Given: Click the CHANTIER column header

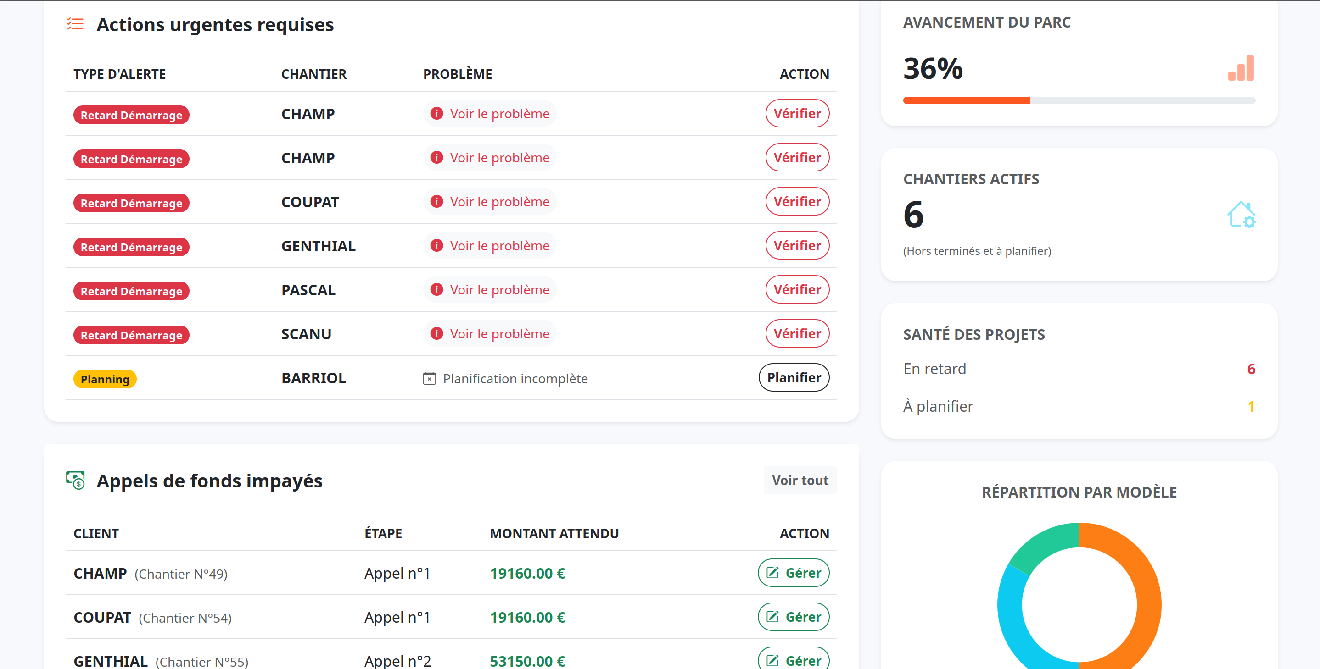Looking at the screenshot, I should coord(313,74).
